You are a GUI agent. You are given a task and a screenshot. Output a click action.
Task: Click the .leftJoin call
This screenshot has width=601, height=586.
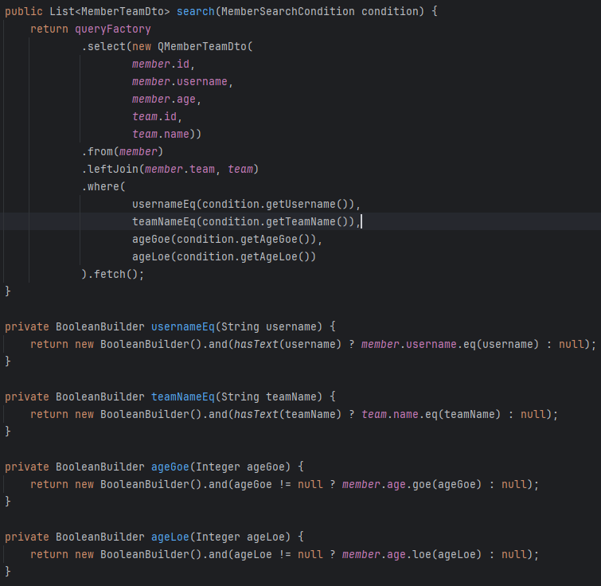(x=170, y=169)
